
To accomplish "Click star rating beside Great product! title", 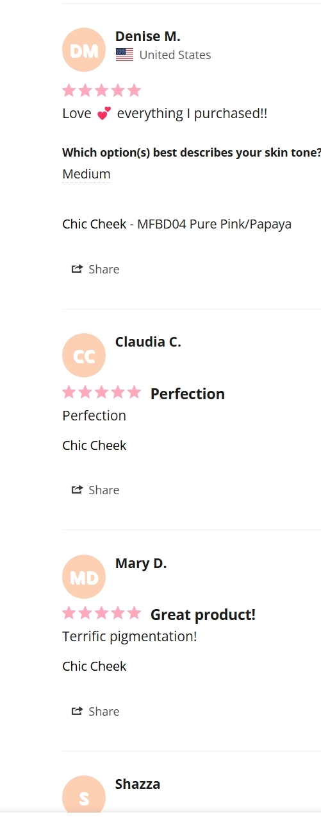I will pos(102,614).
